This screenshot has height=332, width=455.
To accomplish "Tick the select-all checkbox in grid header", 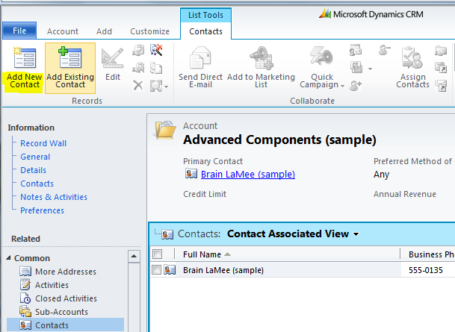I will [156, 254].
